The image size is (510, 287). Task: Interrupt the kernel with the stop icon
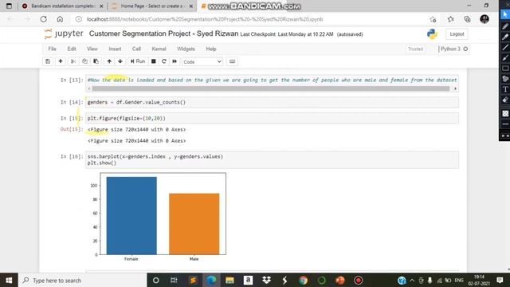coord(154,61)
